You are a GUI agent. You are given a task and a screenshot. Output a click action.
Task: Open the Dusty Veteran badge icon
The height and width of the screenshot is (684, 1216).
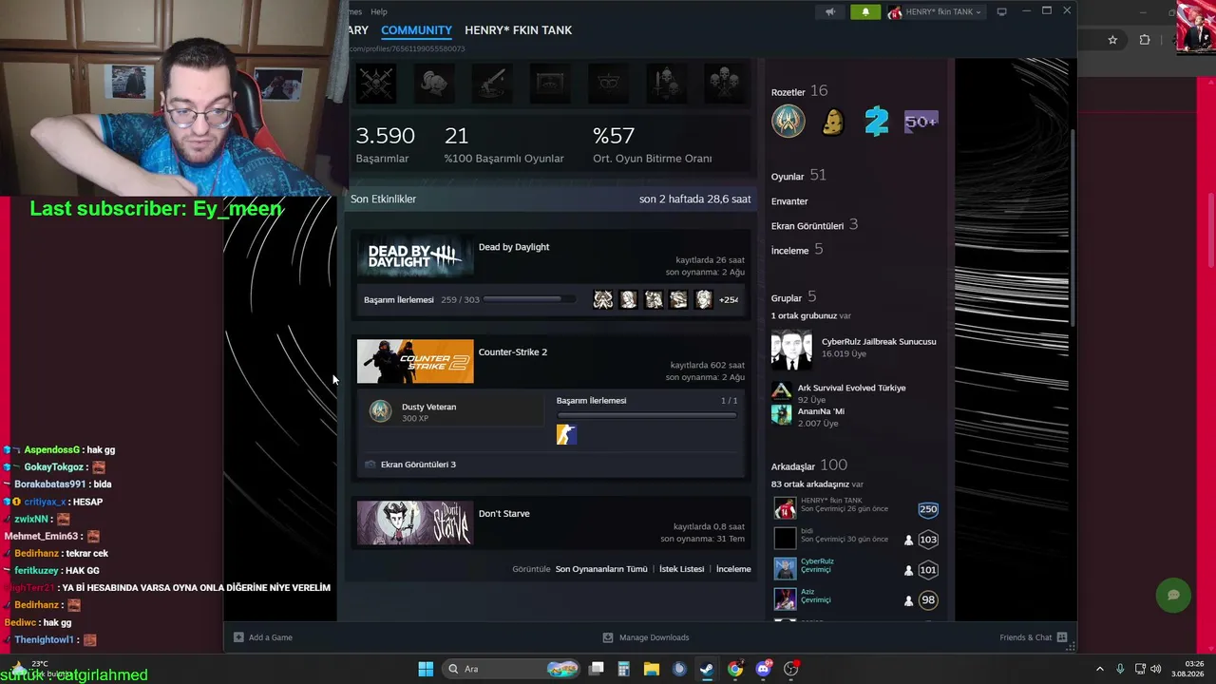tap(380, 411)
